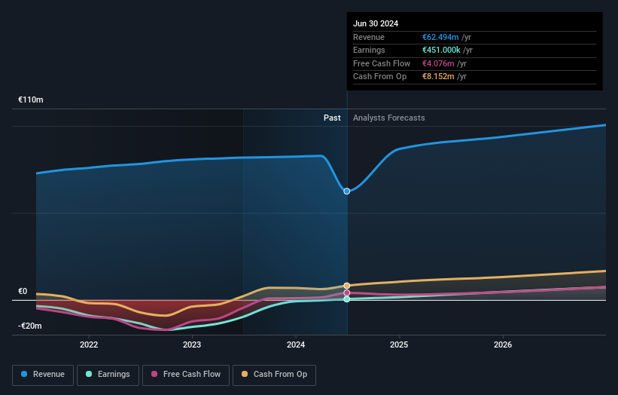Click the blue Revenue data point marker
Image resolution: width=618 pixels, height=395 pixels.
click(x=347, y=191)
